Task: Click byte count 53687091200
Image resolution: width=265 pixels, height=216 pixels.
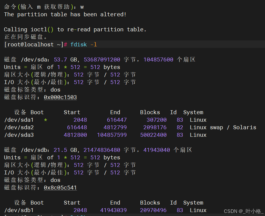Action: (102, 60)
